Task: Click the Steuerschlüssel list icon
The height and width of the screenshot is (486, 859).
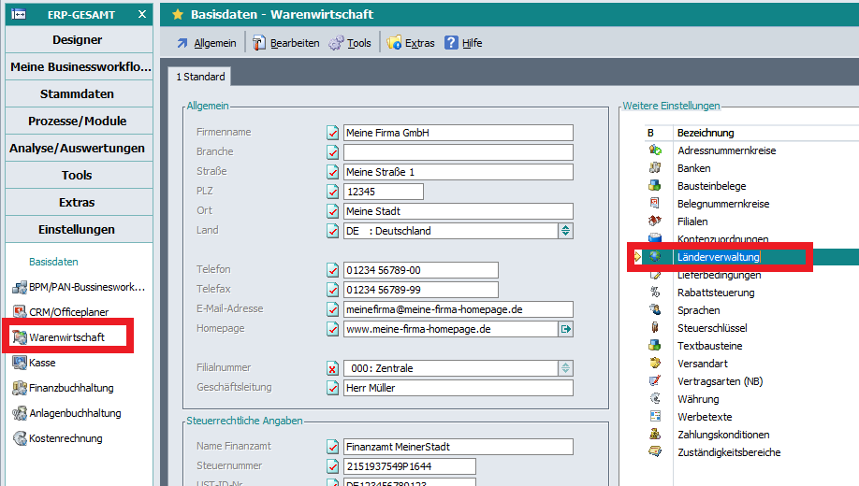Action: [x=655, y=328]
